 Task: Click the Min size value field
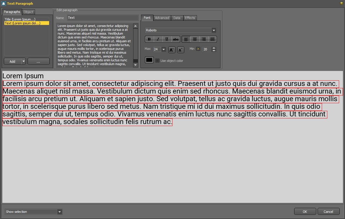coord(207,49)
